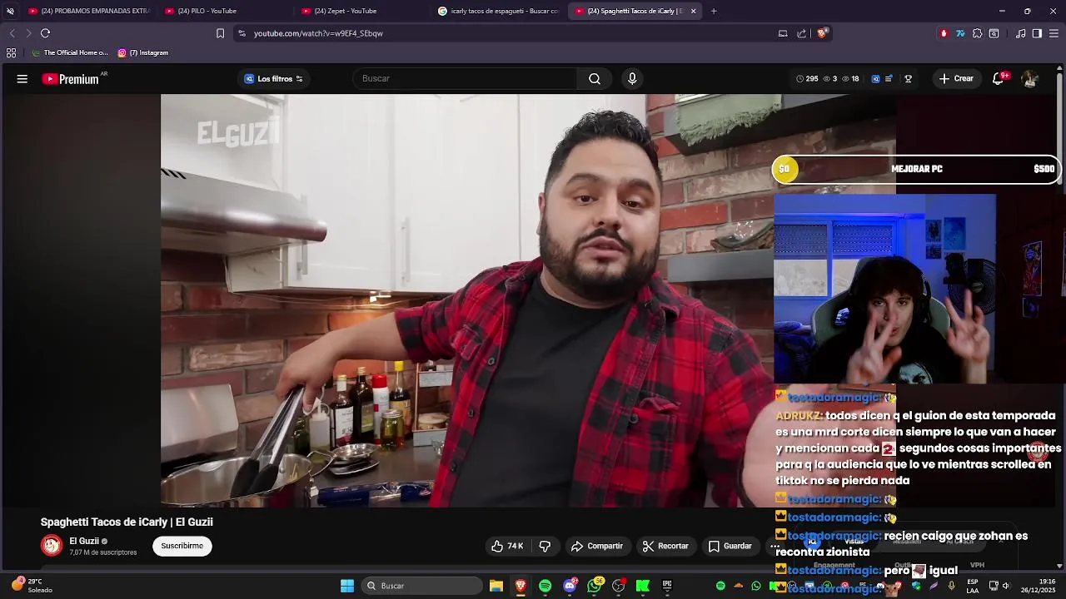Switch to icarly tacos de espagueti tab
The image size is (1066, 599).
498,11
